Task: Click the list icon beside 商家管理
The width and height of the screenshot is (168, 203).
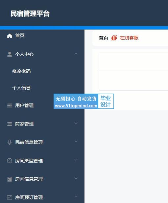Action: (10, 124)
